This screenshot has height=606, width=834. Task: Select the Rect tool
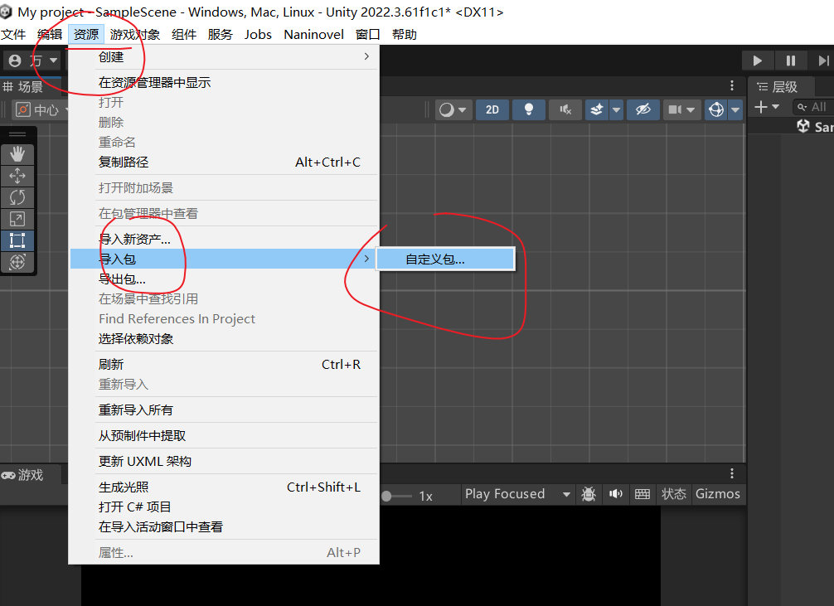[x=17, y=240]
